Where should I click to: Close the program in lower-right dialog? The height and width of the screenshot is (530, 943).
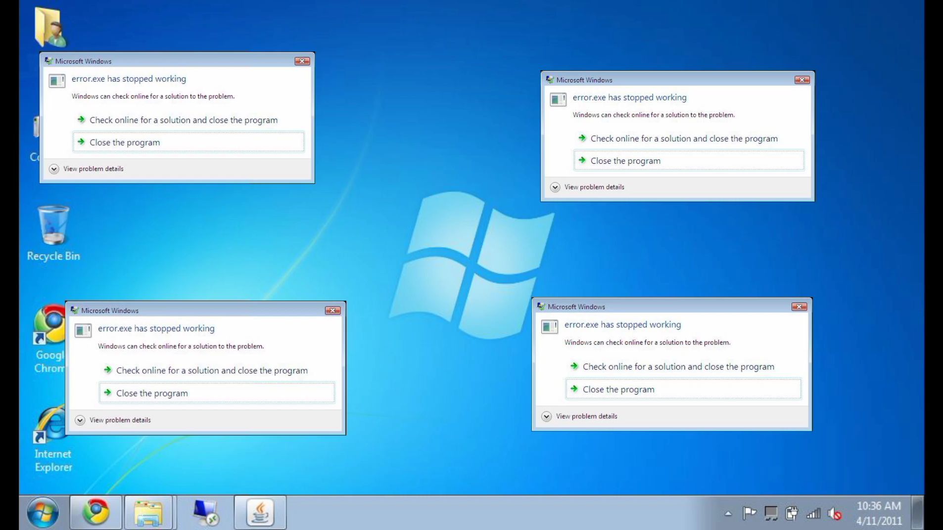pos(684,389)
